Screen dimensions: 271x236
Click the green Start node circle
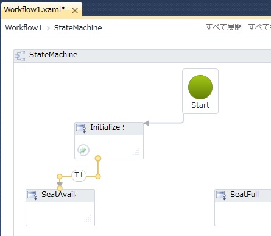(200, 87)
